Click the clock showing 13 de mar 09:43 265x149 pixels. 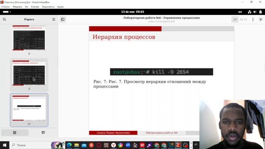[x=132, y=12]
